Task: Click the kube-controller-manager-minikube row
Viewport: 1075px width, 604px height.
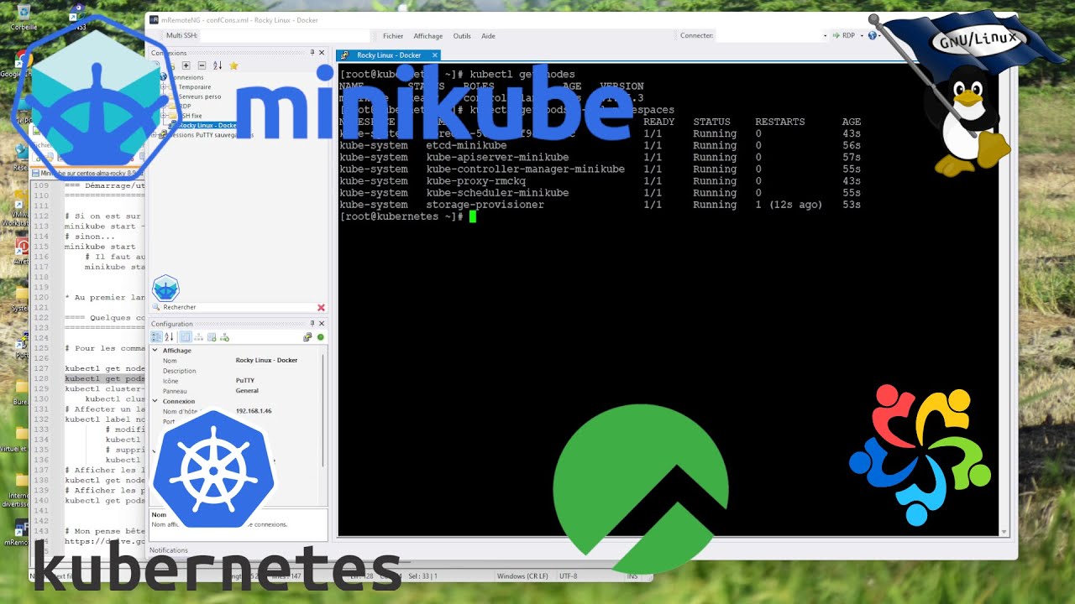Action: pyautogui.click(x=600, y=169)
